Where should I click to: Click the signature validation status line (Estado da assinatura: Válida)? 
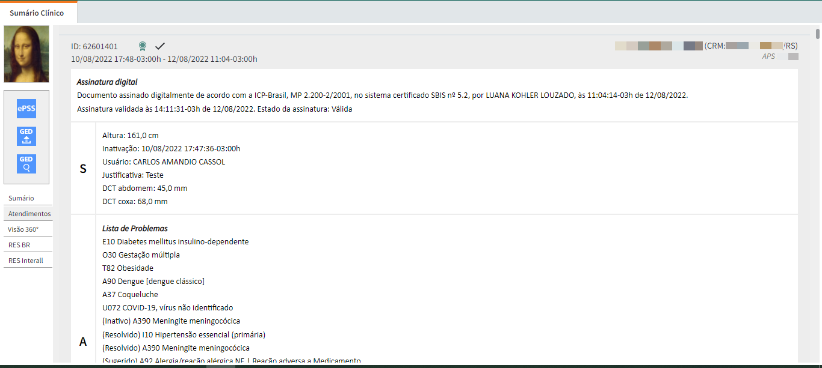[215, 109]
